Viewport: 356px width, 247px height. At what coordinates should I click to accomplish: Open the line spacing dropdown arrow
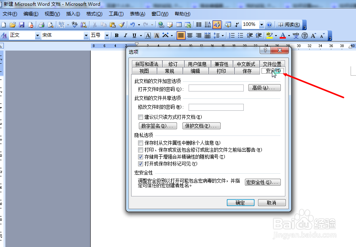click(x=223, y=36)
